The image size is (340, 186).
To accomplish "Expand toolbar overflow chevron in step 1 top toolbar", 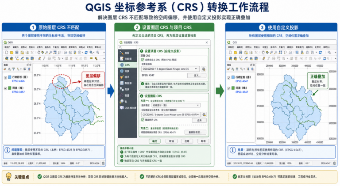I will tap(104, 52).
